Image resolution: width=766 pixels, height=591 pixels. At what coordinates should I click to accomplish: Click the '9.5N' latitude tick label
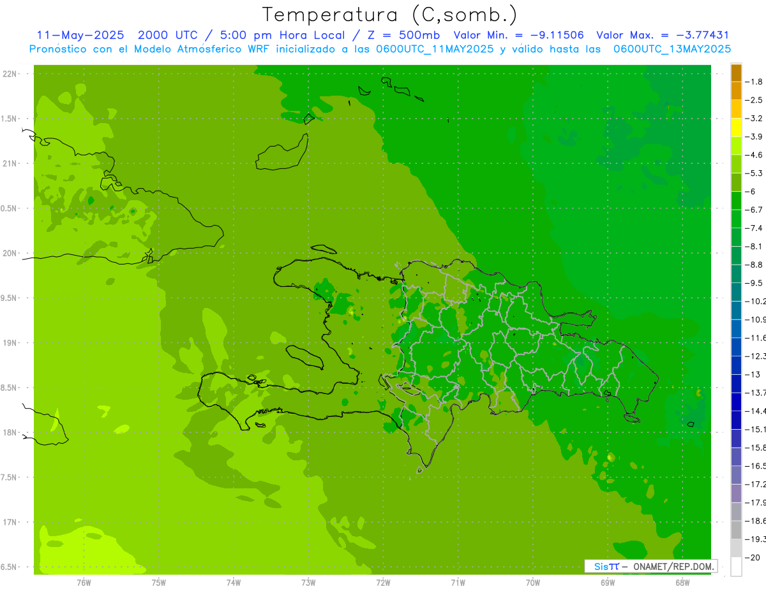(9, 298)
